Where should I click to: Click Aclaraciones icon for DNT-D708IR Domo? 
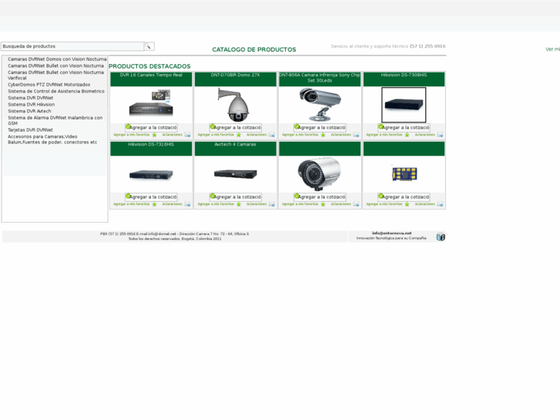(x=272, y=135)
